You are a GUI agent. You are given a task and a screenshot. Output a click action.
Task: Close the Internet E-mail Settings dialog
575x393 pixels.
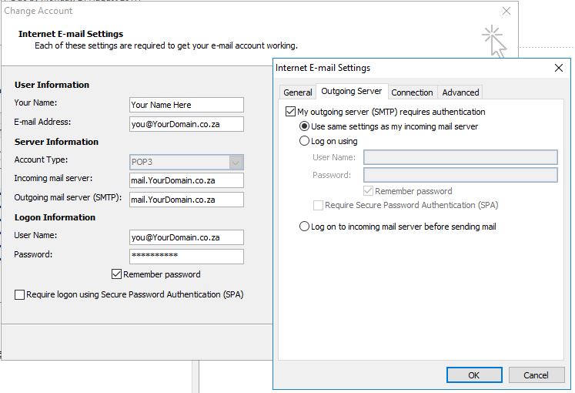559,68
